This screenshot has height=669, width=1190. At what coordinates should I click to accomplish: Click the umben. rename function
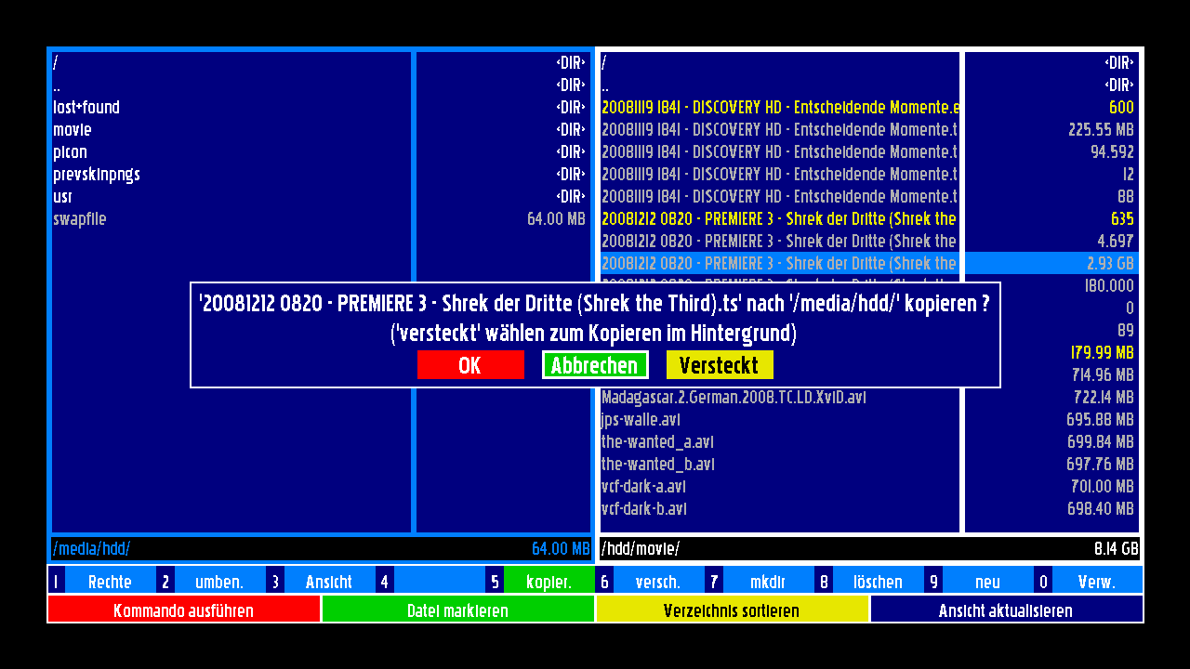tap(219, 583)
